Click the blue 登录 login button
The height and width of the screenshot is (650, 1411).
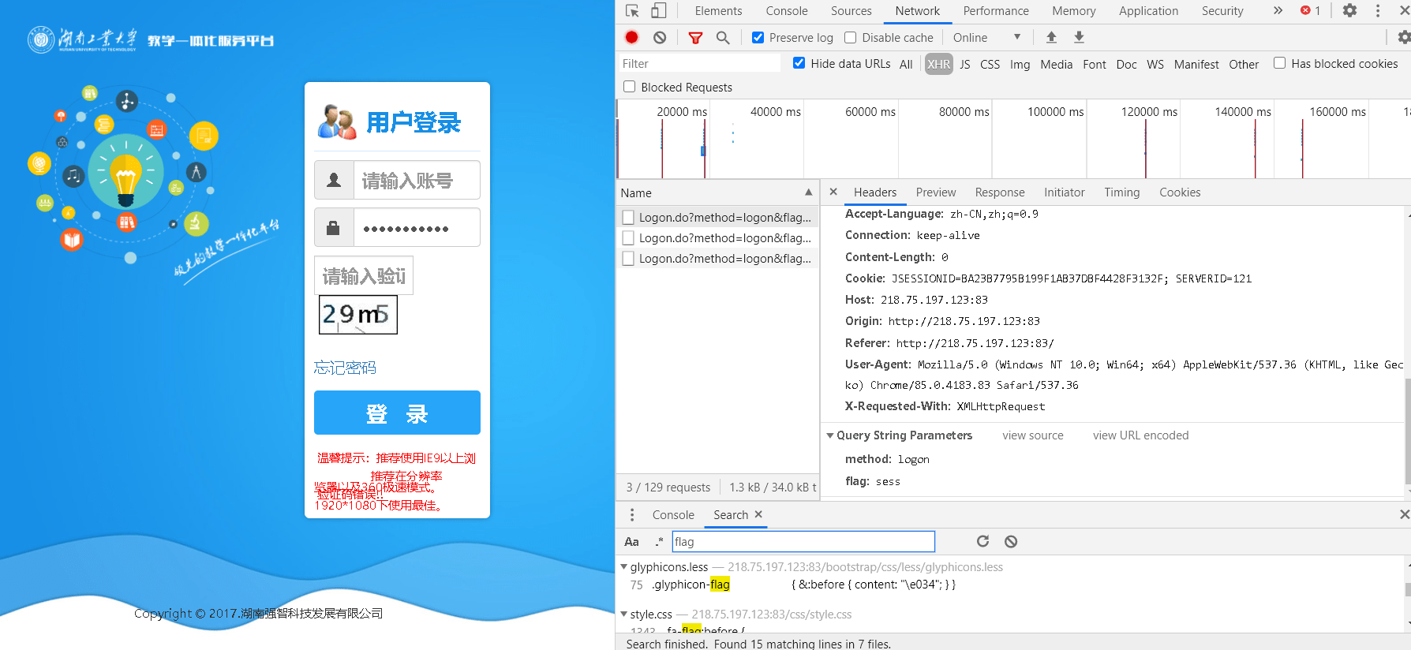(397, 413)
